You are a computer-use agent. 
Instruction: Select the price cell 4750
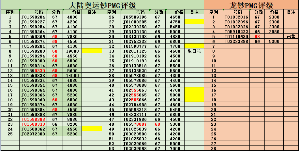(175, 22)
